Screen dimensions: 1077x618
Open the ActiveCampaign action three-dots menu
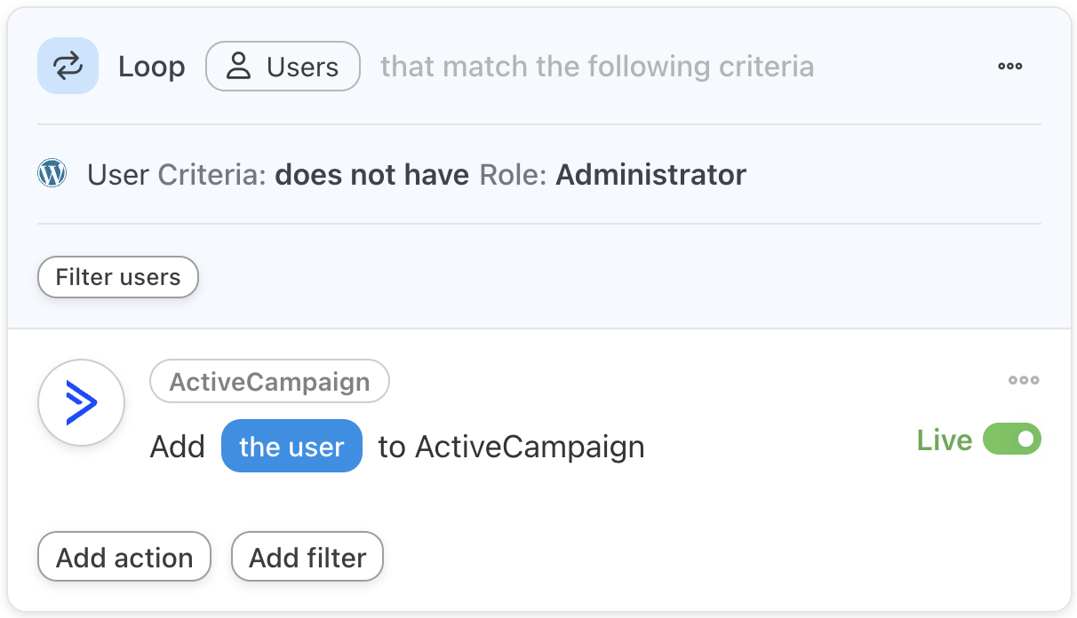click(x=1024, y=381)
